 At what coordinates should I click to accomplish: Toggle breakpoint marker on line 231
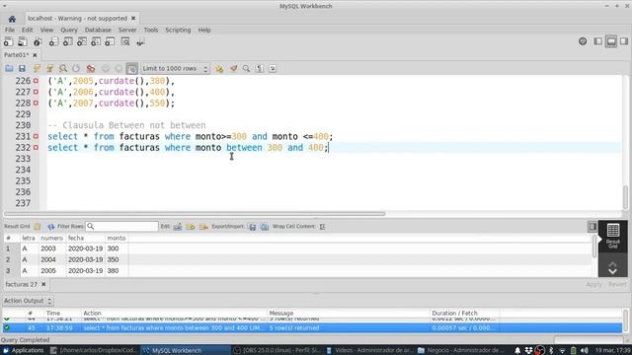tap(36, 136)
